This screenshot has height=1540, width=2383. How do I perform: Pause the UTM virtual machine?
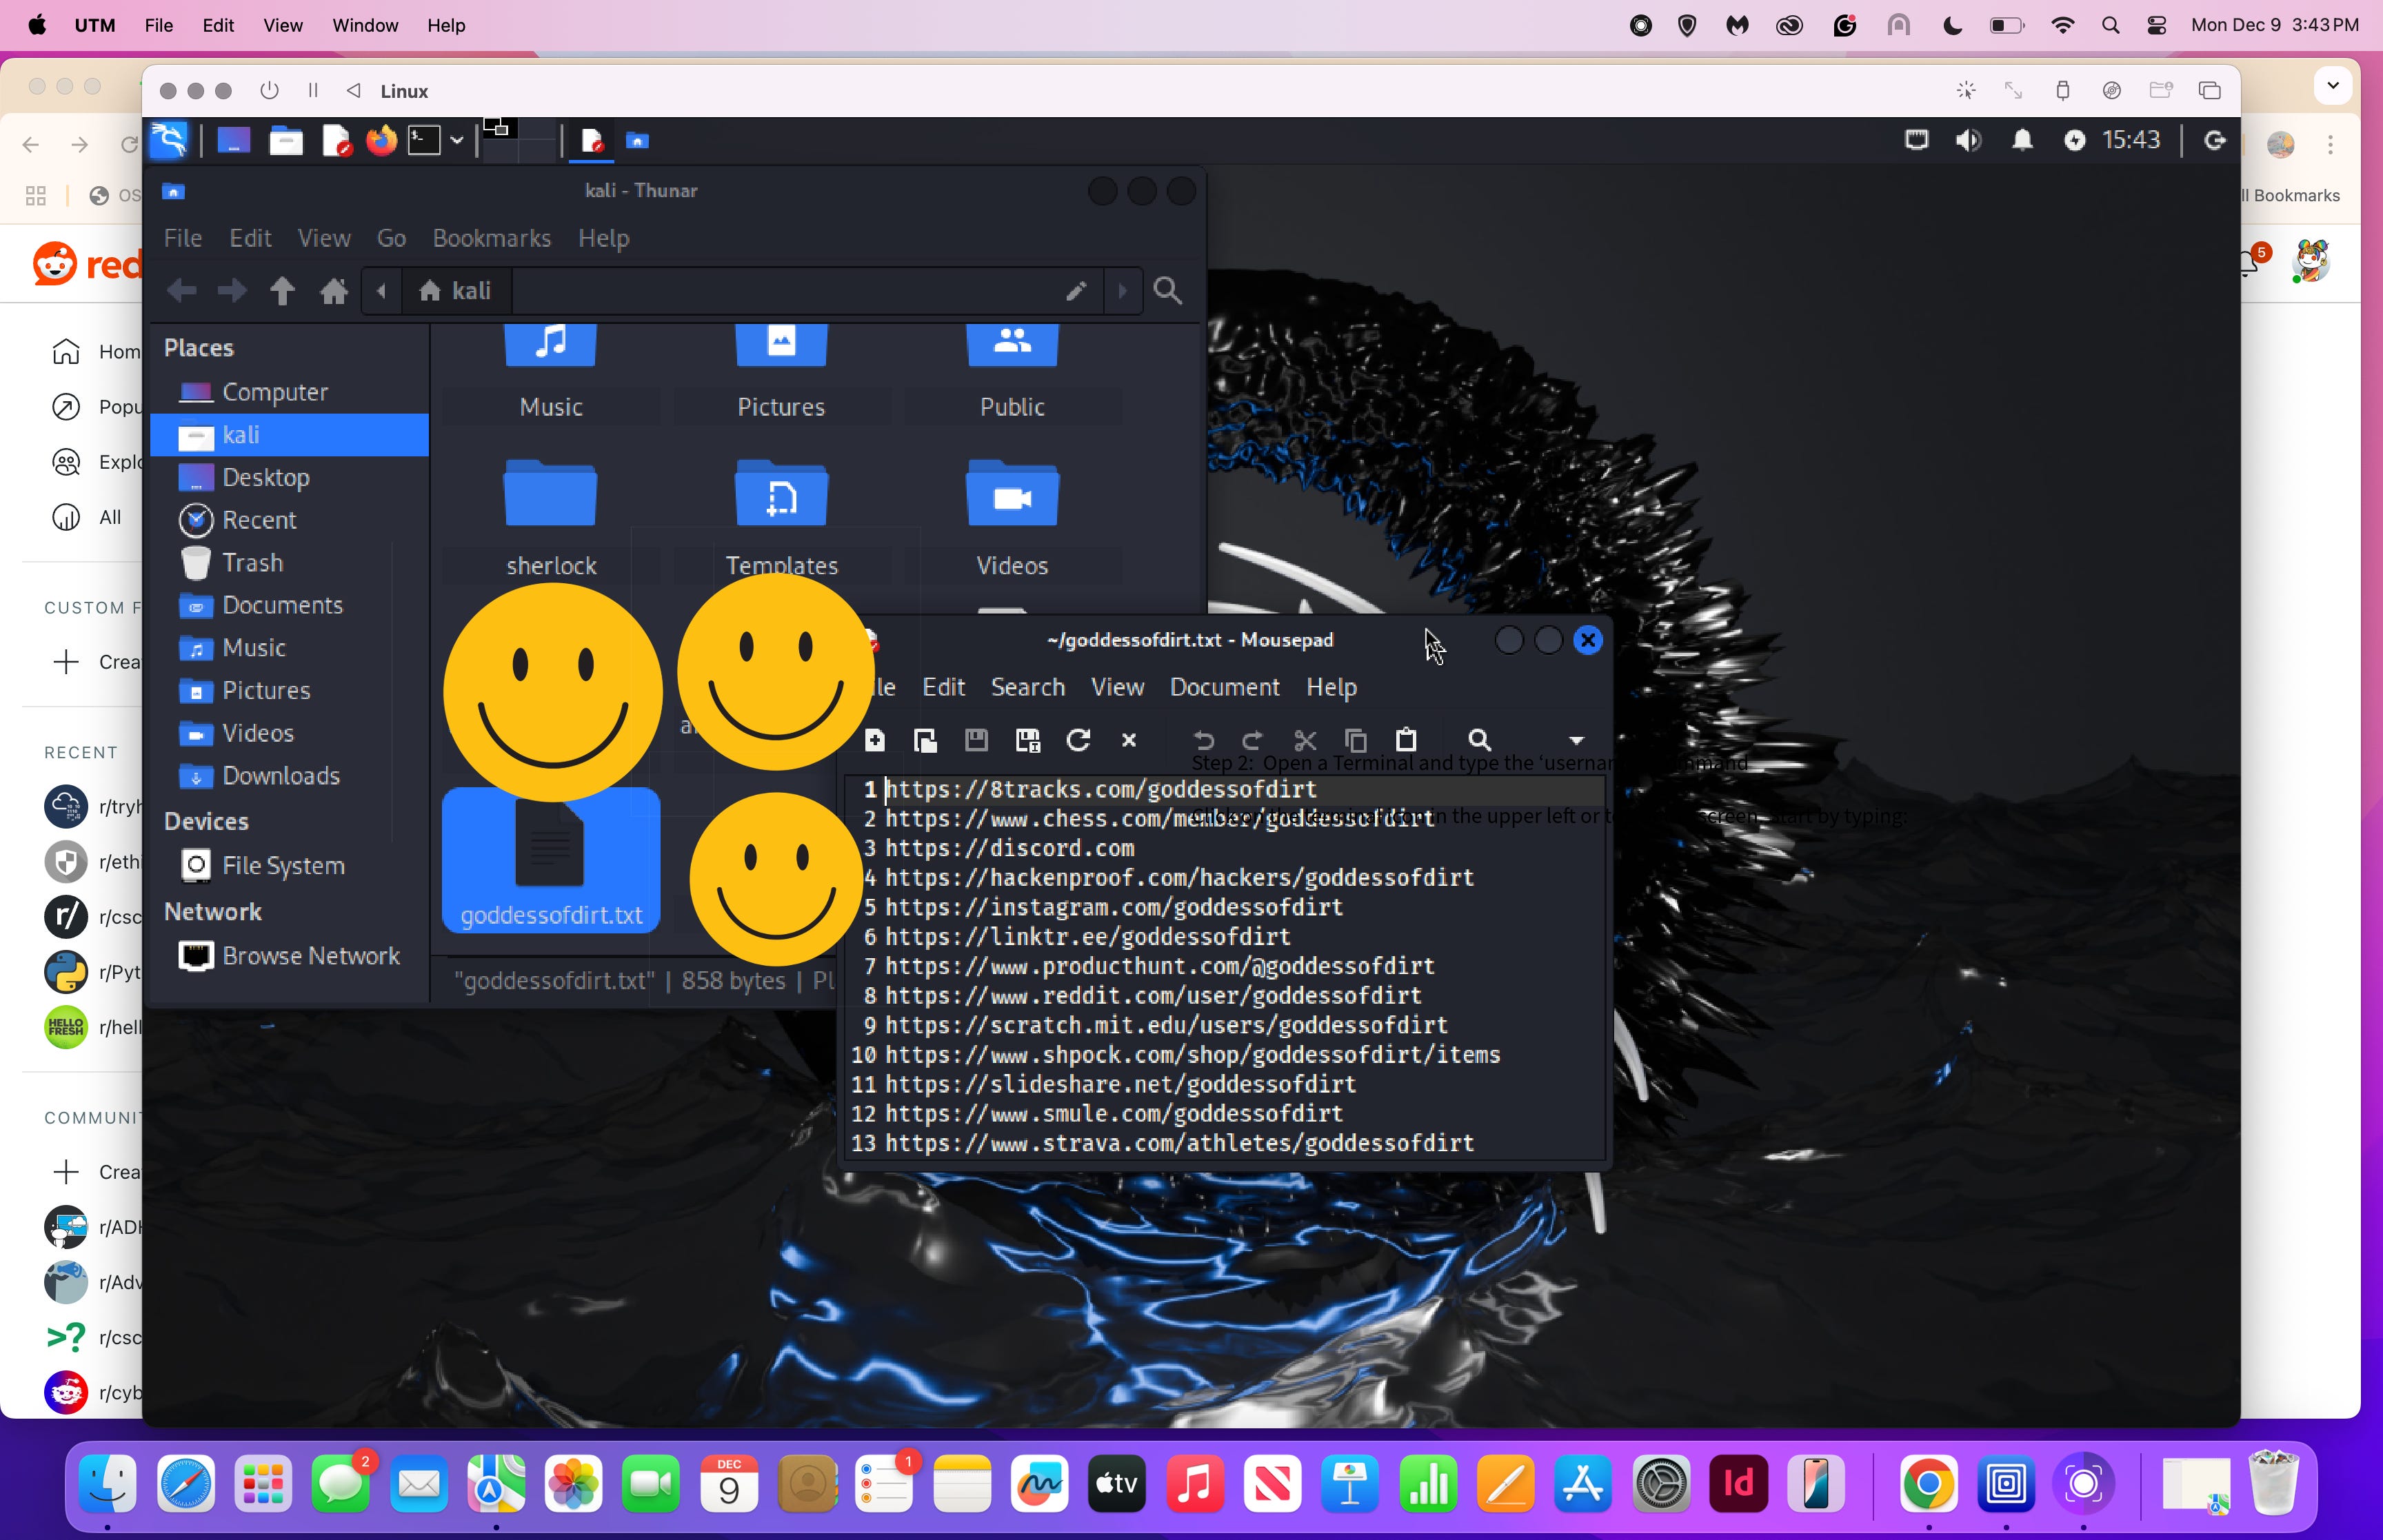point(313,91)
